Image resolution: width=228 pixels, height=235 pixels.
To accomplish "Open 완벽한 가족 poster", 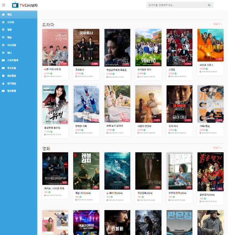I will tap(86, 104).
